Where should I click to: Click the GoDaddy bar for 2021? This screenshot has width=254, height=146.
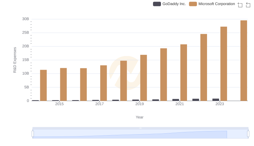pyautogui.click(x=176, y=100)
